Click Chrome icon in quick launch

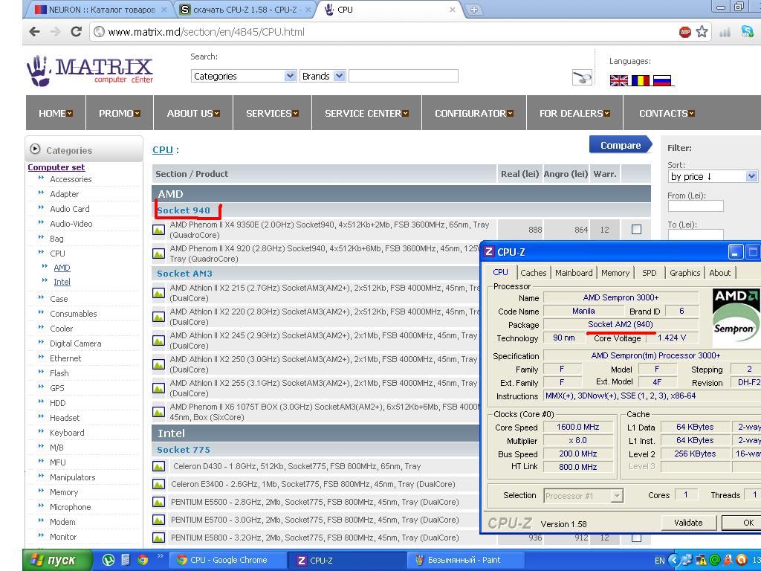click(143, 560)
